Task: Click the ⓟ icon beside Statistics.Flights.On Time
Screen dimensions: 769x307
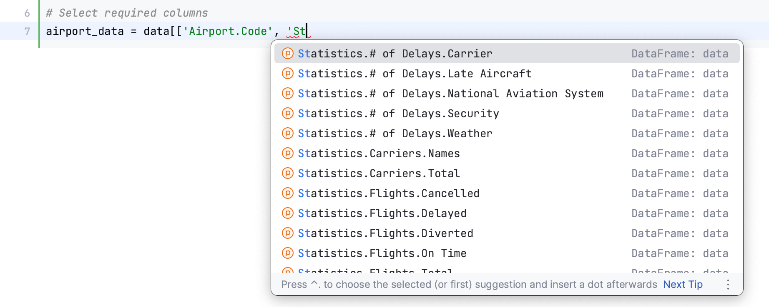Action: point(288,253)
